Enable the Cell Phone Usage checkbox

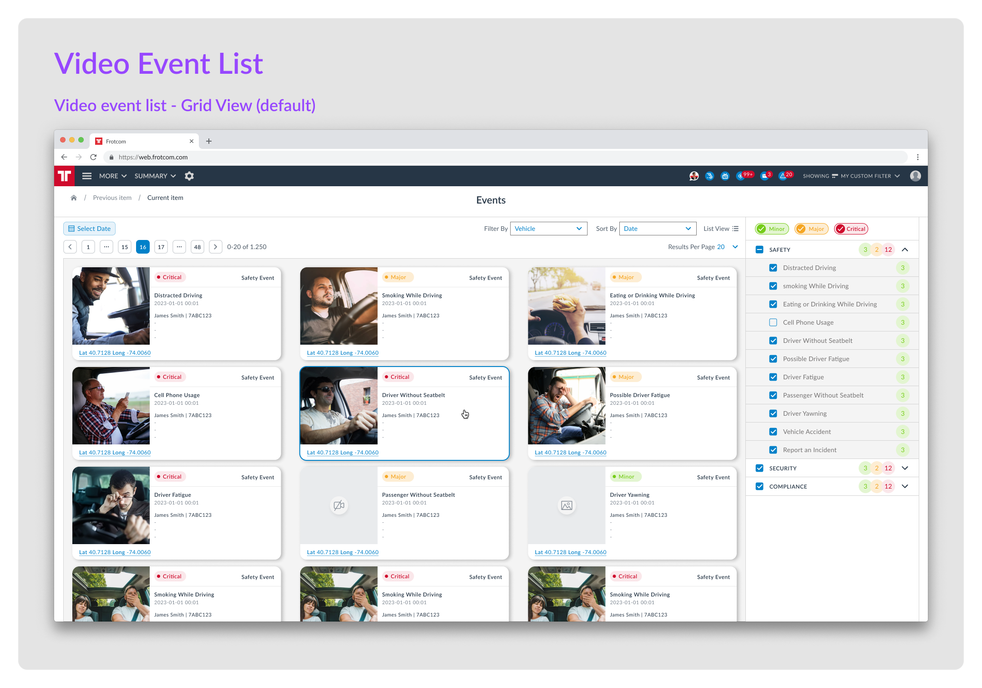pyautogui.click(x=773, y=322)
